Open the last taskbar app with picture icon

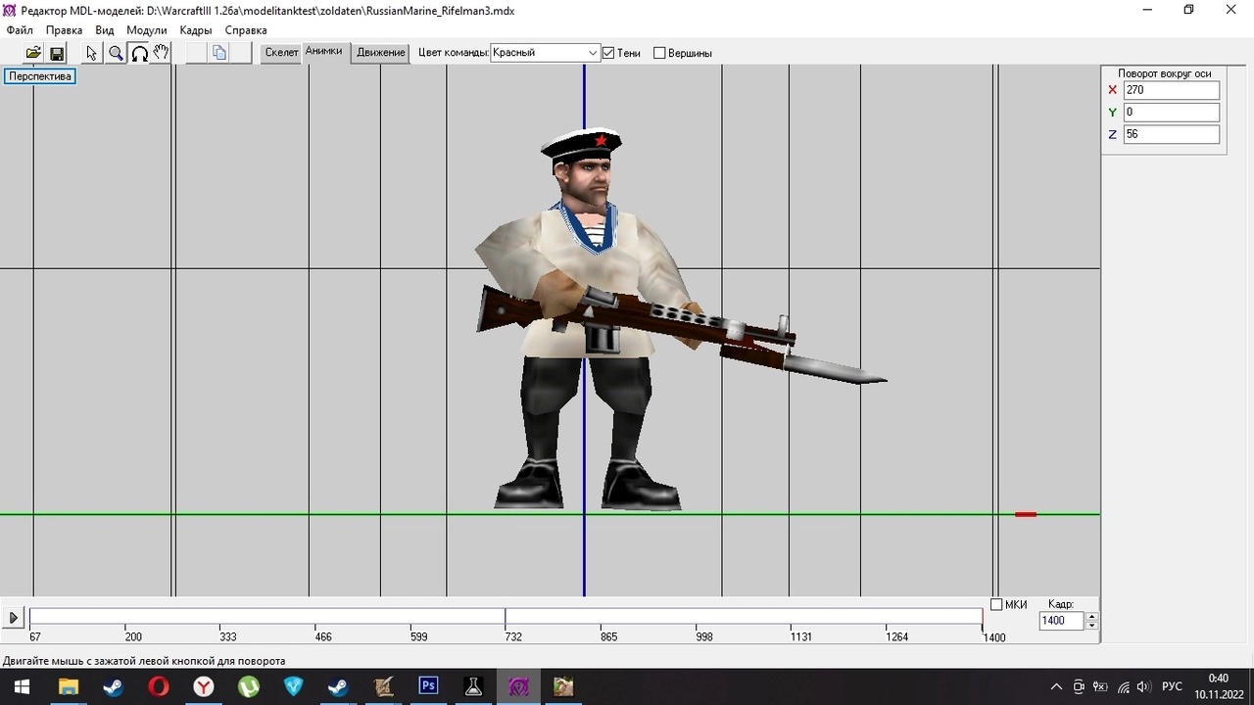563,686
